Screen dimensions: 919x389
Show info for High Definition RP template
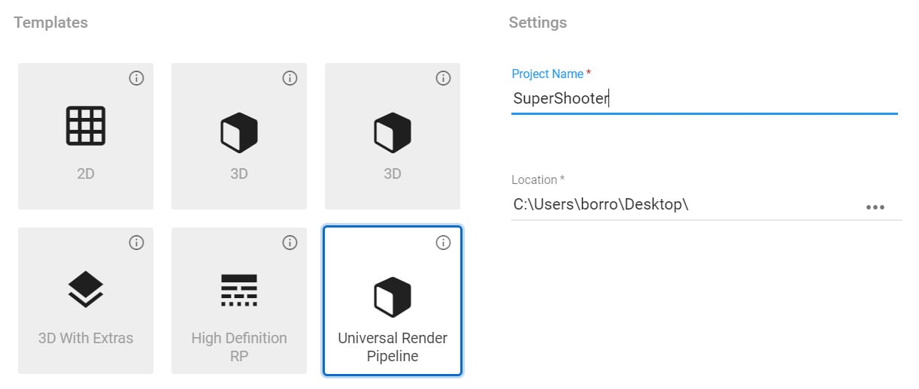coord(290,243)
